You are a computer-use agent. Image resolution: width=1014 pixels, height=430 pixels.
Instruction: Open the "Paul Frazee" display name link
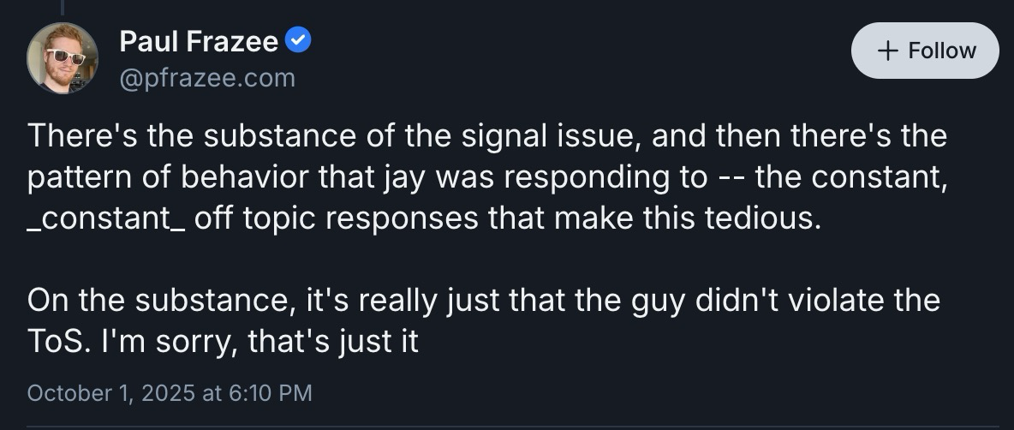click(200, 39)
